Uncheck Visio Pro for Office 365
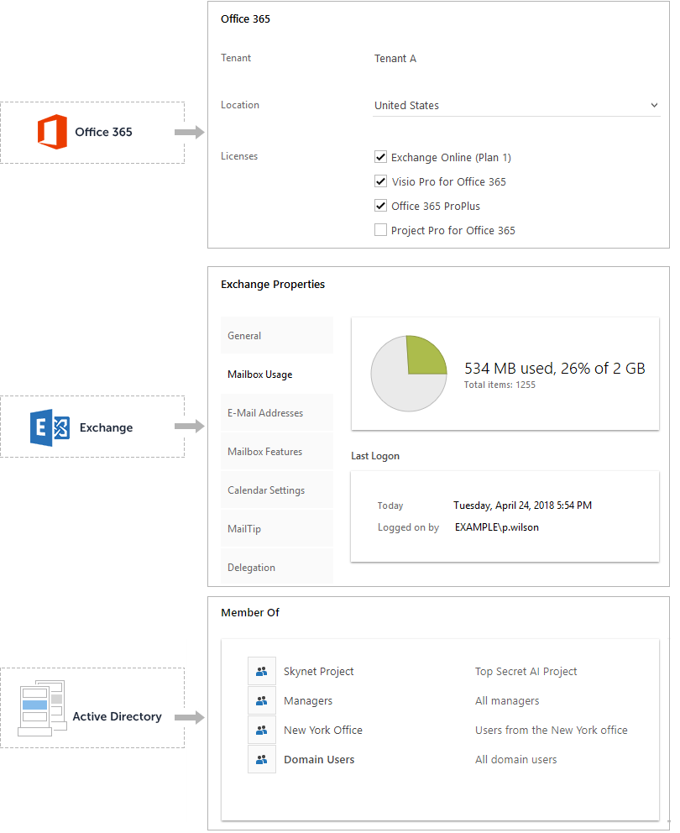 click(380, 181)
